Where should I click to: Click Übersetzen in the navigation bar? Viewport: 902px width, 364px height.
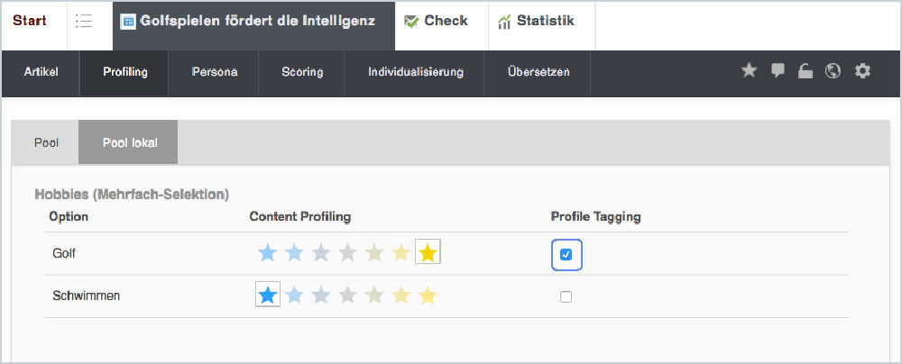click(x=538, y=72)
